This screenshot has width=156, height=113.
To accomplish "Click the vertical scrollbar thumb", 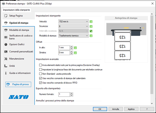I will (x=152, y=55).
